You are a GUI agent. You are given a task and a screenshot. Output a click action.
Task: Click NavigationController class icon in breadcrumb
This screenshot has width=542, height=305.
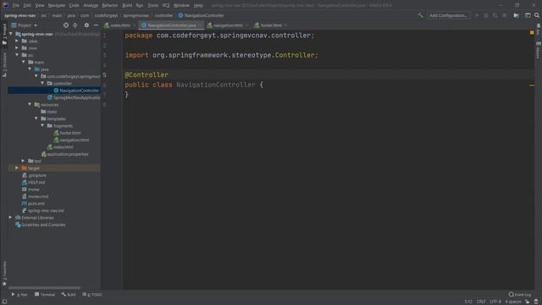point(180,15)
